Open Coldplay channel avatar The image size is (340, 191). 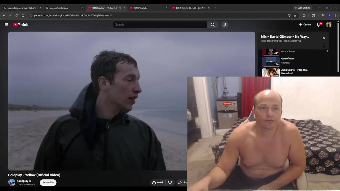(x=12, y=183)
